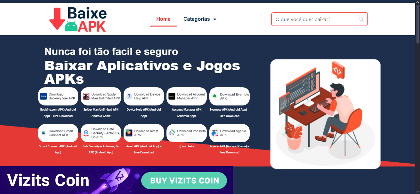Image resolution: width=420 pixels, height=194 pixels.
Task: Click the imo beta app icon
Action: 172,133
